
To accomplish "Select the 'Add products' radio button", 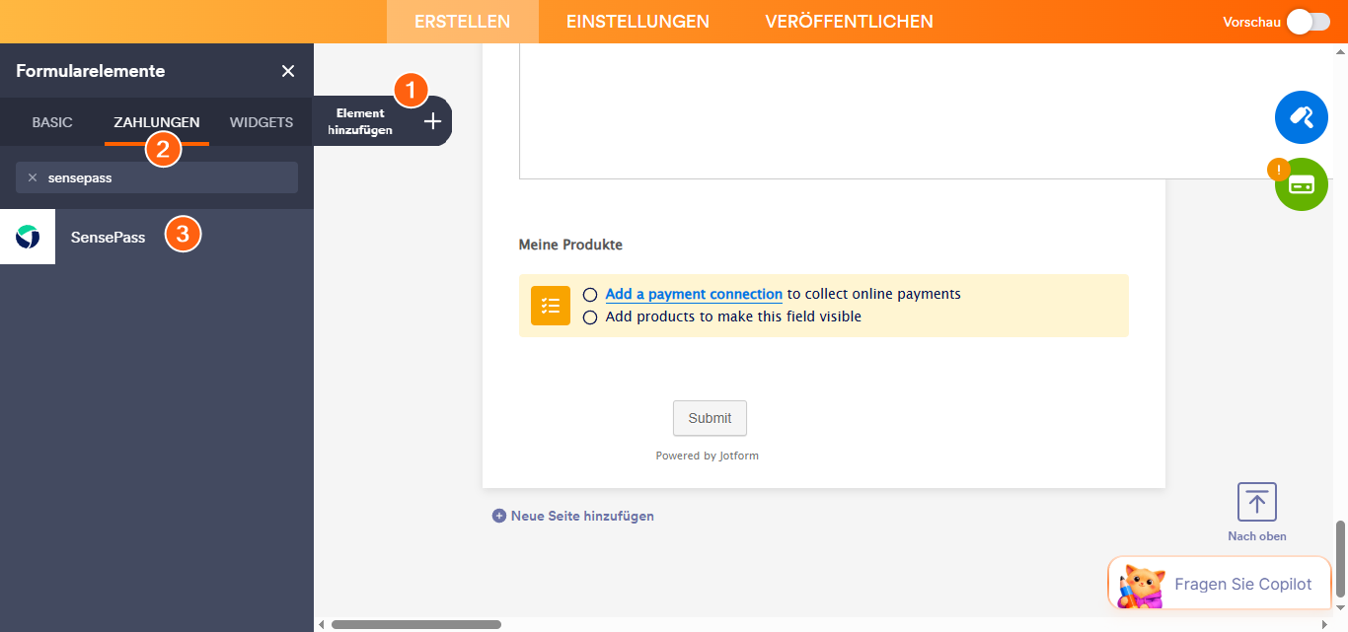I will [x=590, y=316].
